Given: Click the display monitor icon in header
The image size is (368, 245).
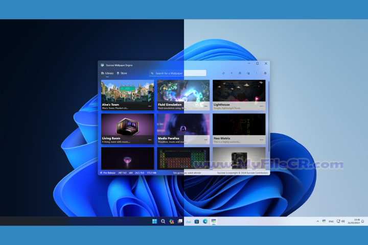Looking at the screenshot, I should [x=248, y=73].
